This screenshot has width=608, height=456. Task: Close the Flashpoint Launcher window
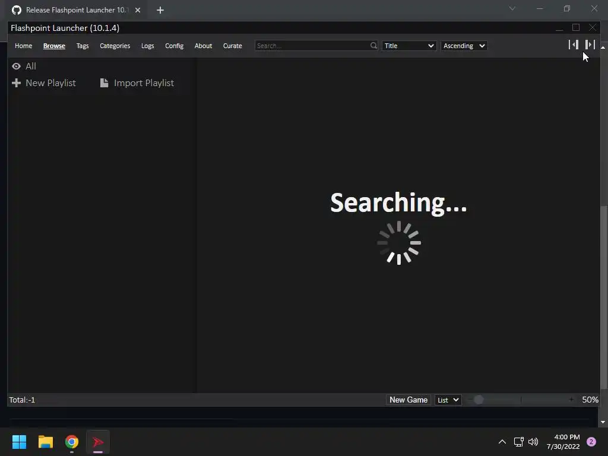pyautogui.click(x=593, y=27)
